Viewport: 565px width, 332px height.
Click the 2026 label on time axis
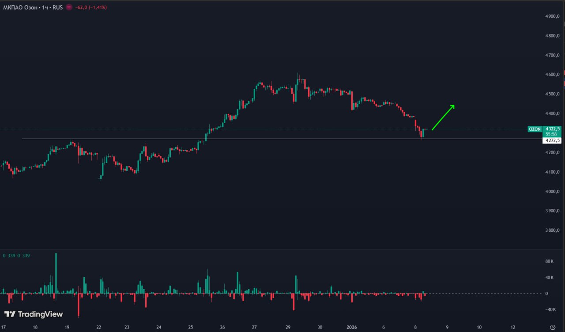click(x=352, y=327)
